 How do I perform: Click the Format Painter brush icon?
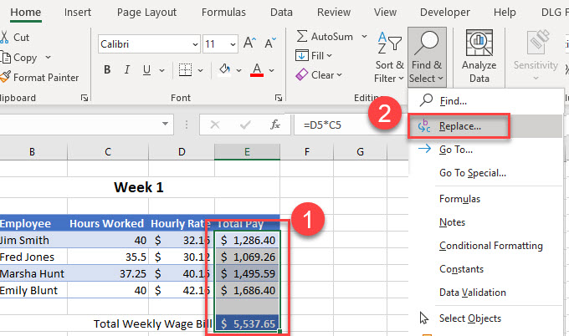[x=6, y=78]
